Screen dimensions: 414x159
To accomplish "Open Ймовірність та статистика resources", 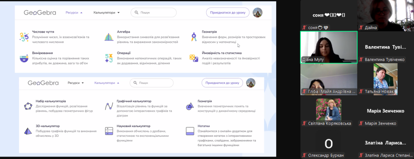I will click(x=222, y=53).
